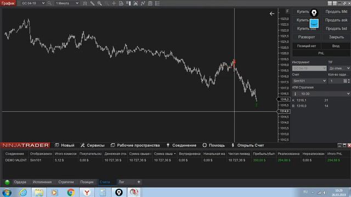The width and height of the screenshot is (351, 197).
Task: Activate the zoom-in magnifier tool
Action: (x=99, y=3)
